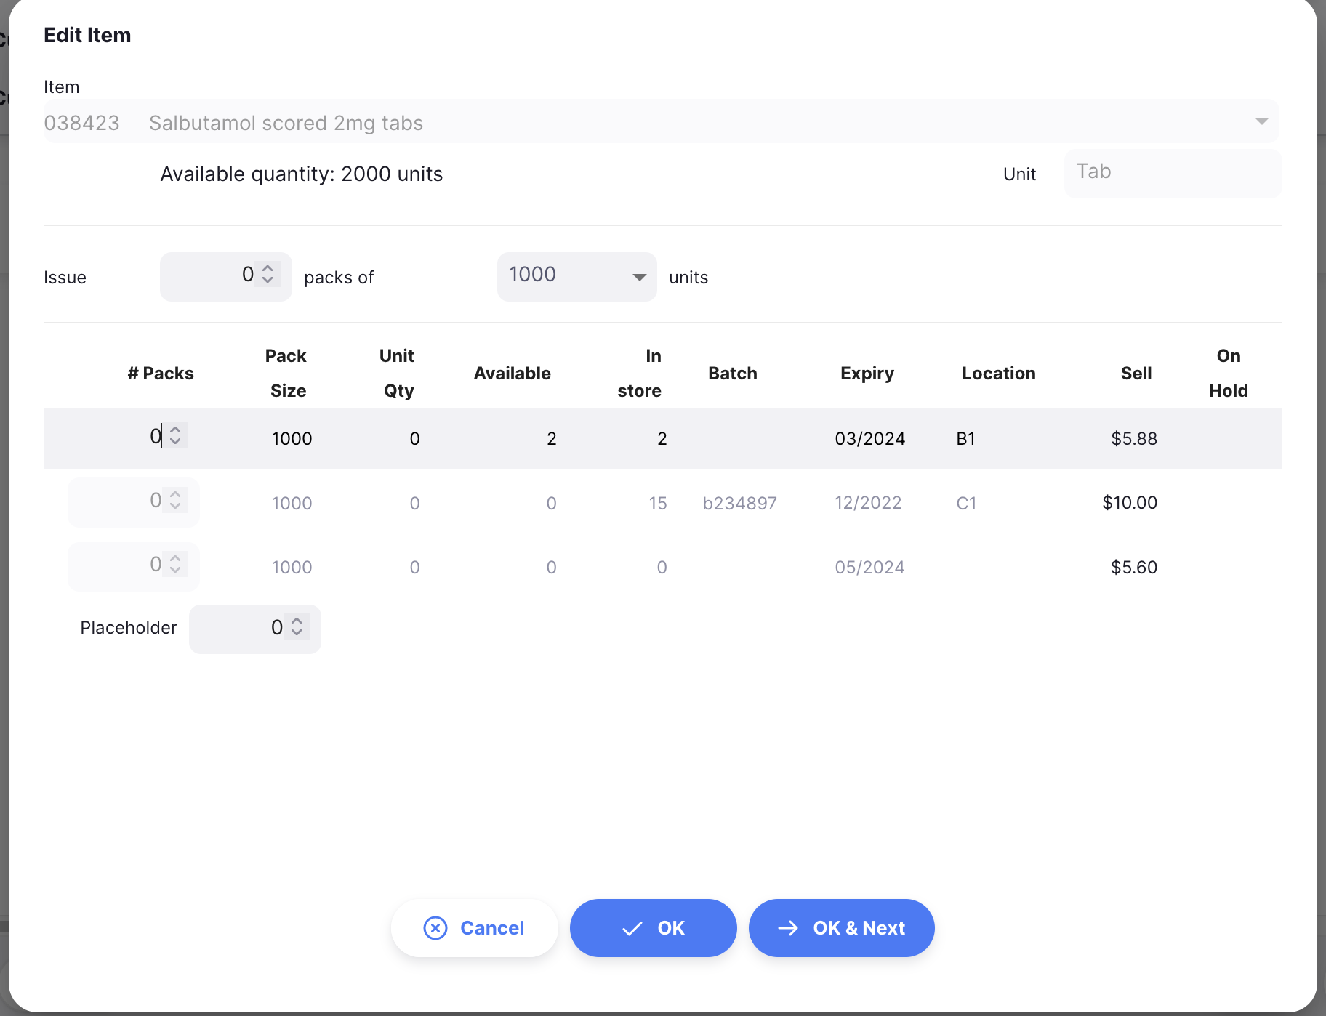Click OK & Next to continue
Image resolution: width=1326 pixels, height=1016 pixels.
[841, 928]
